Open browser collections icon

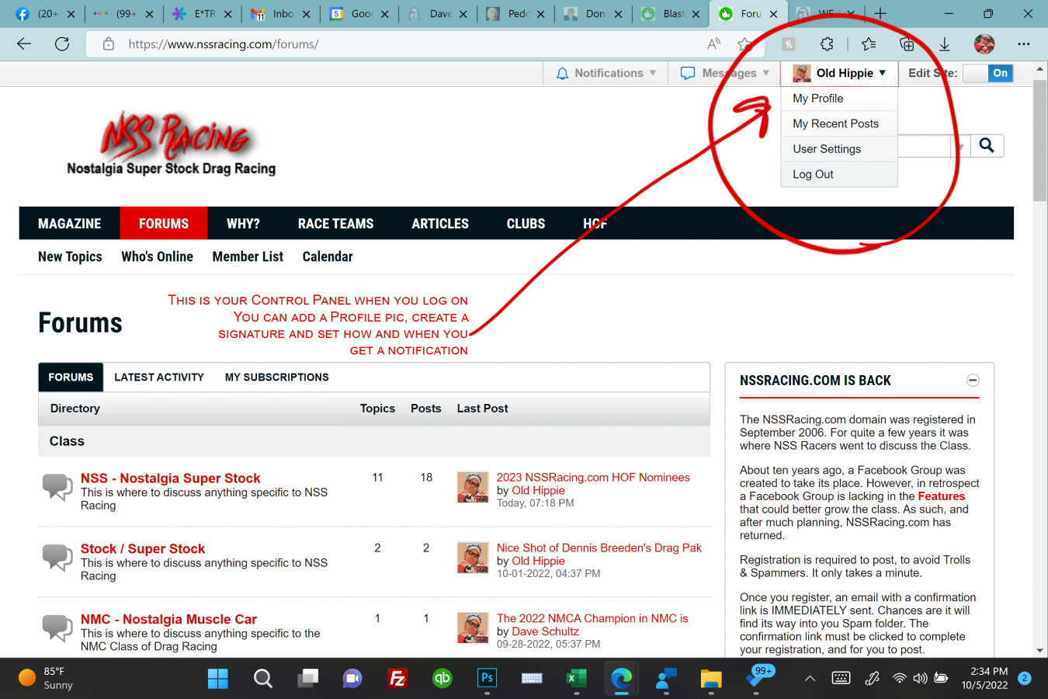tap(907, 44)
